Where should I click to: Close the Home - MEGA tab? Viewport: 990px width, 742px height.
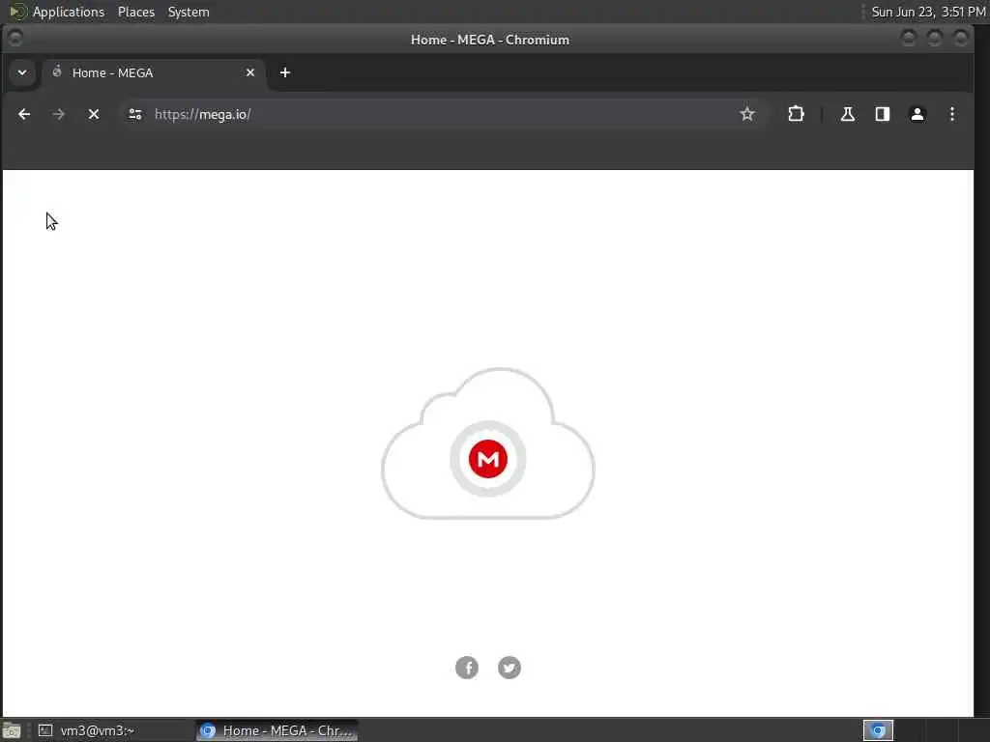click(x=250, y=72)
